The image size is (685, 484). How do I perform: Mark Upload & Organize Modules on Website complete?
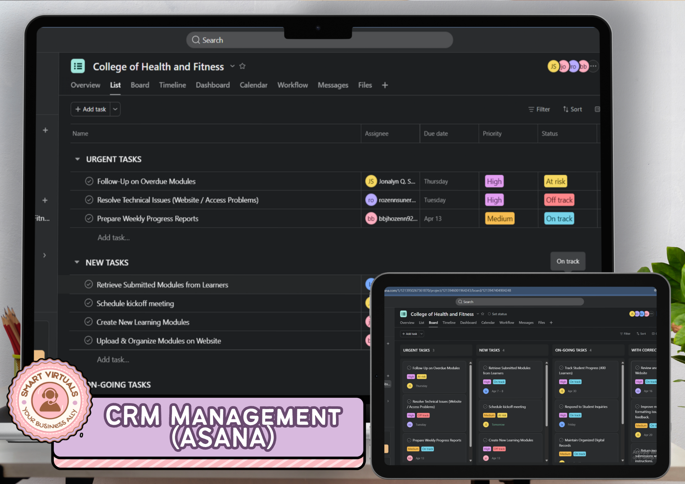pos(88,340)
